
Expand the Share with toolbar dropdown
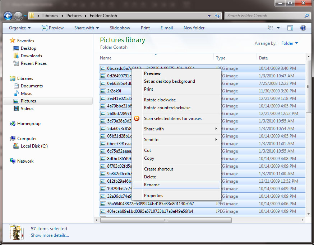87,28
